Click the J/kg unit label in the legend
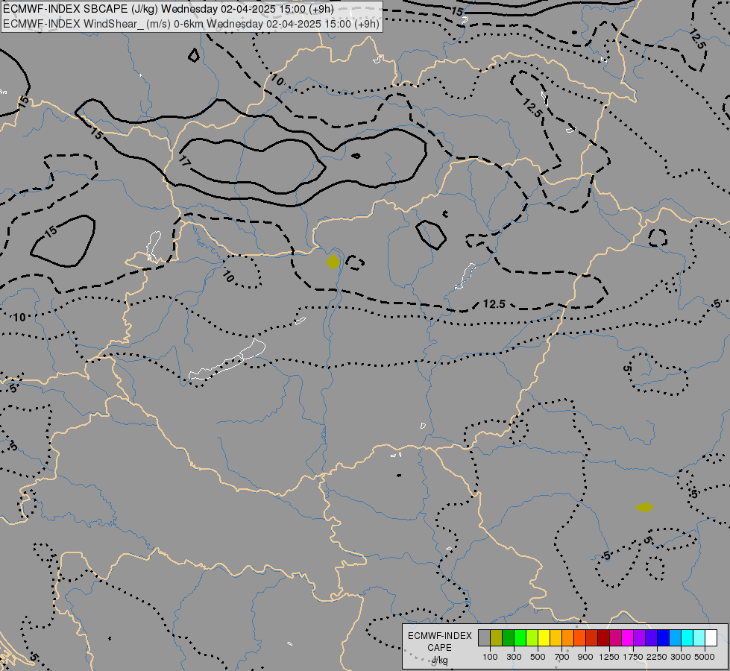Viewport: 730px width, 671px height. (x=439, y=661)
